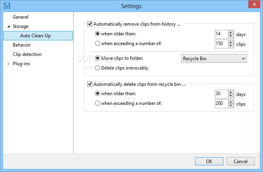Viewport: 263px width, 172px height.
Task: Increase the history days spinner value
Action: coord(231,33)
